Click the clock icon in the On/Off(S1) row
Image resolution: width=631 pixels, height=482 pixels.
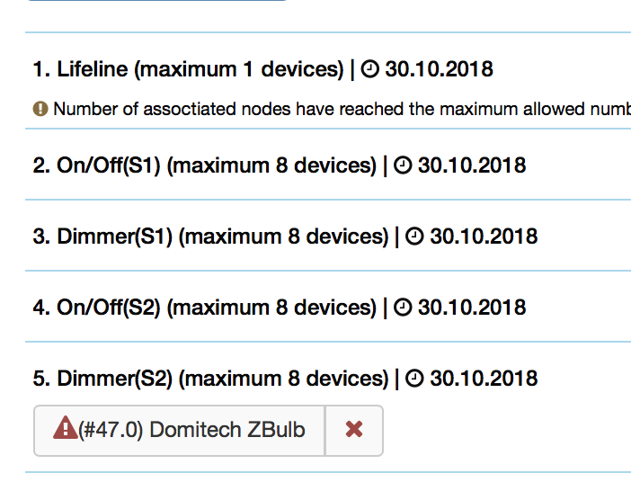pyautogui.click(x=403, y=165)
